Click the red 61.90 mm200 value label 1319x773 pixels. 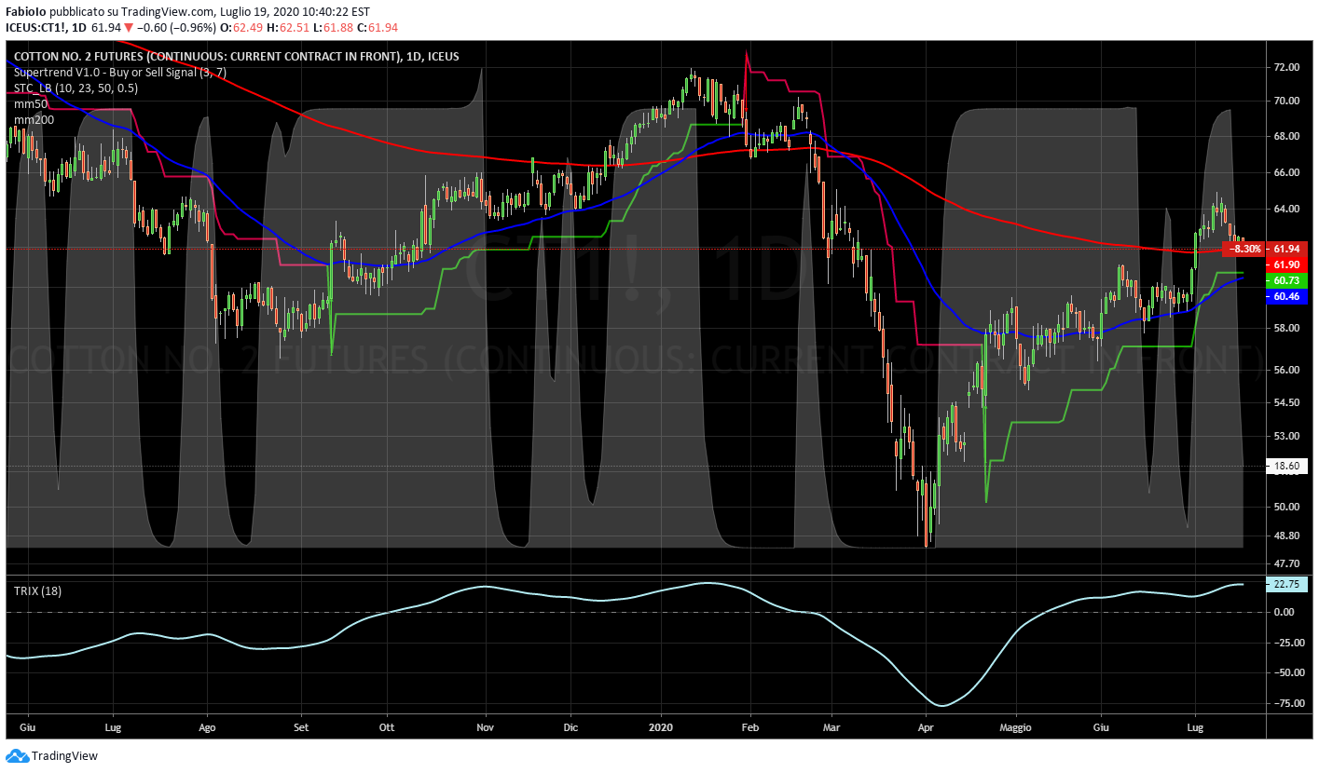[x=1287, y=264]
